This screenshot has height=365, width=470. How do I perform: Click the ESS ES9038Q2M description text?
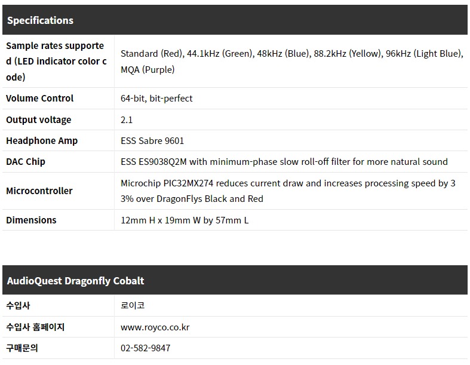(284, 161)
